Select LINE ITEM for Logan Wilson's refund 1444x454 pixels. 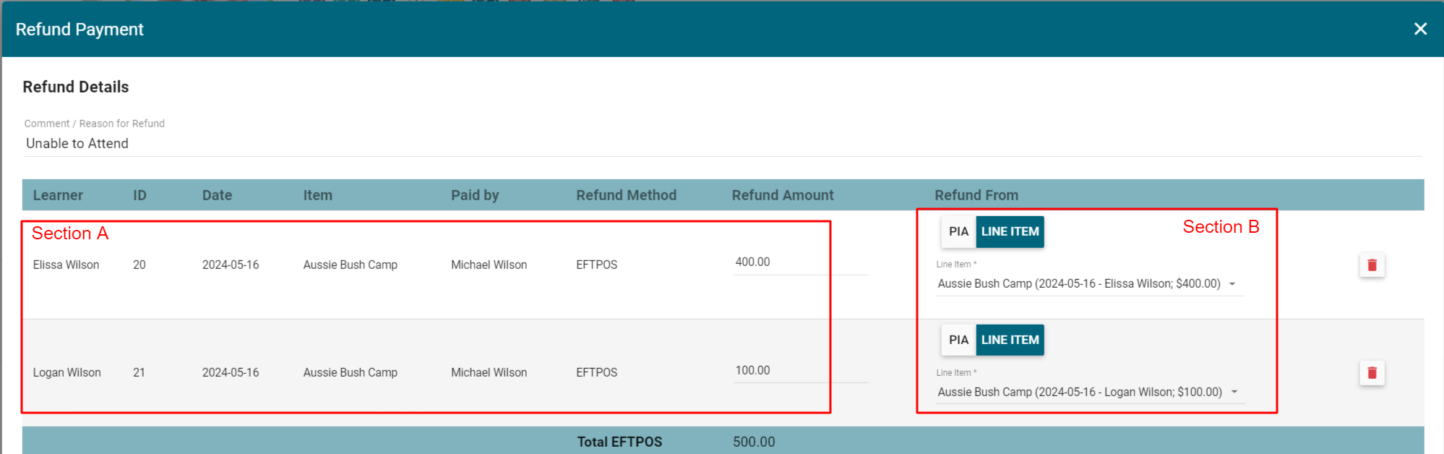pyautogui.click(x=1010, y=340)
